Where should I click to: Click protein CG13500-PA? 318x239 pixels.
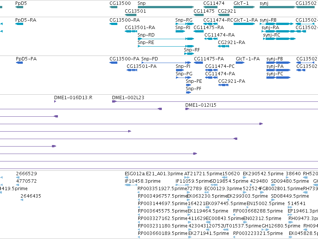(113, 63)
